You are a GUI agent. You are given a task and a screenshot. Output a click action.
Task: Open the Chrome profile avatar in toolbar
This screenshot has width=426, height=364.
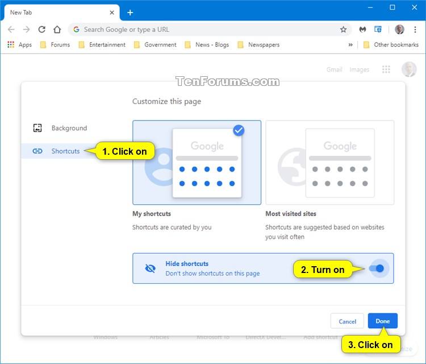click(399, 30)
